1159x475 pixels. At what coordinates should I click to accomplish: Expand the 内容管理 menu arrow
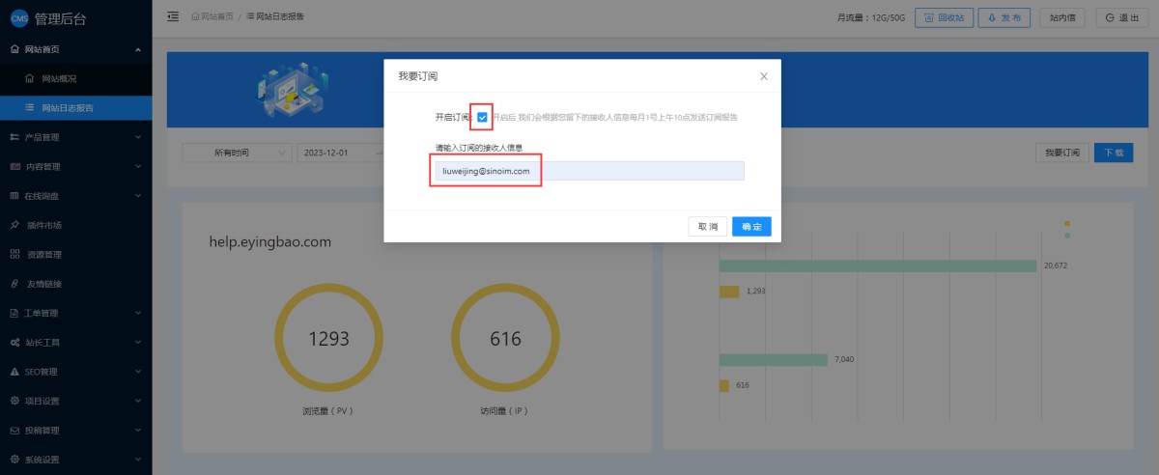pyautogui.click(x=138, y=166)
